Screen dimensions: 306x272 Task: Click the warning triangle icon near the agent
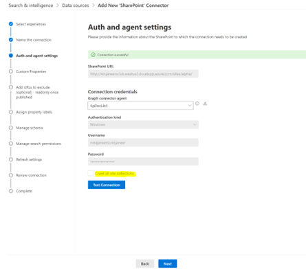pos(205,104)
